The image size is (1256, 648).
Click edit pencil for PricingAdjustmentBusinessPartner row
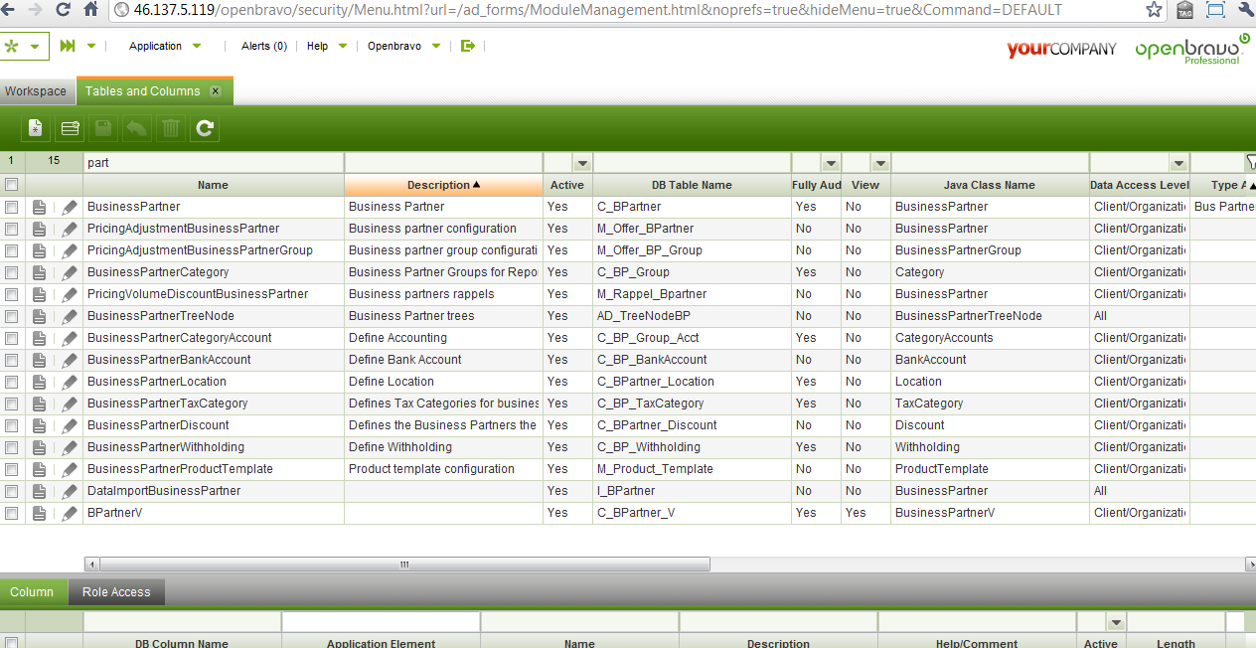pyautogui.click(x=70, y=229)
